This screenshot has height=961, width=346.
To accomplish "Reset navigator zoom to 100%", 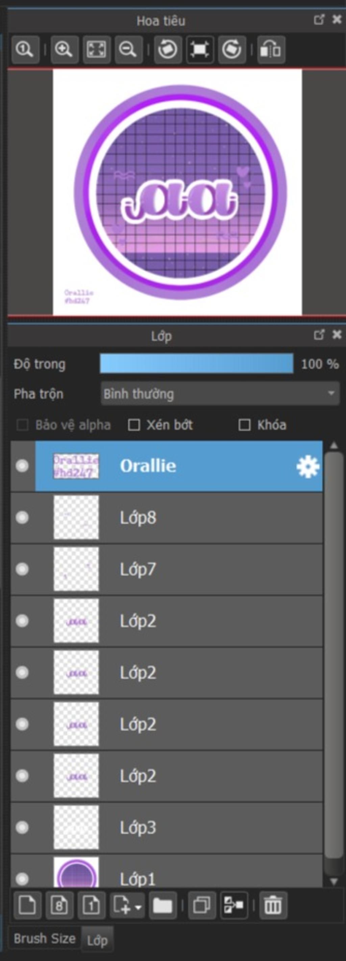I will (25, 49).
